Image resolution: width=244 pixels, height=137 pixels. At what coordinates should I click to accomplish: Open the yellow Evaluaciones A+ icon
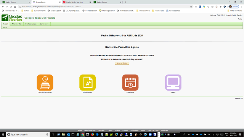(x=87, y=83)
